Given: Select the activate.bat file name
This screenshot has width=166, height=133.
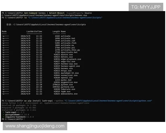Looking at the screenshot, I should click(68, 39).
